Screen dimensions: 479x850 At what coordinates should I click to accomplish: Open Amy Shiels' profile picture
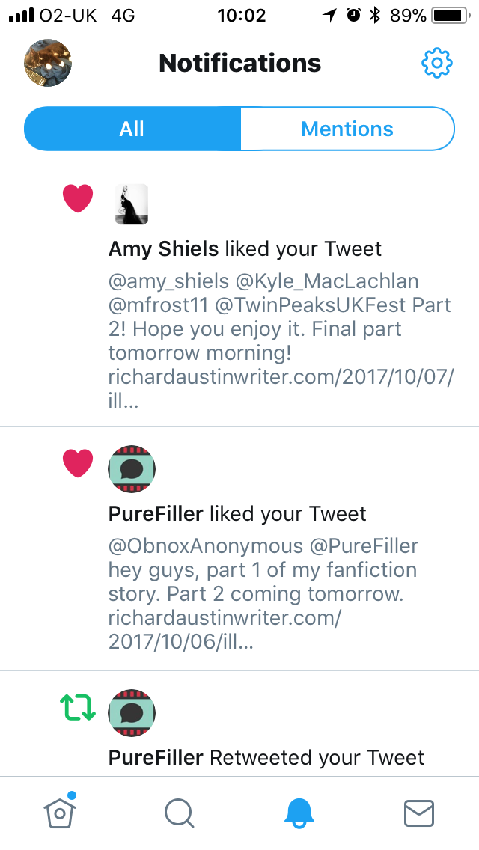[132, 204]
